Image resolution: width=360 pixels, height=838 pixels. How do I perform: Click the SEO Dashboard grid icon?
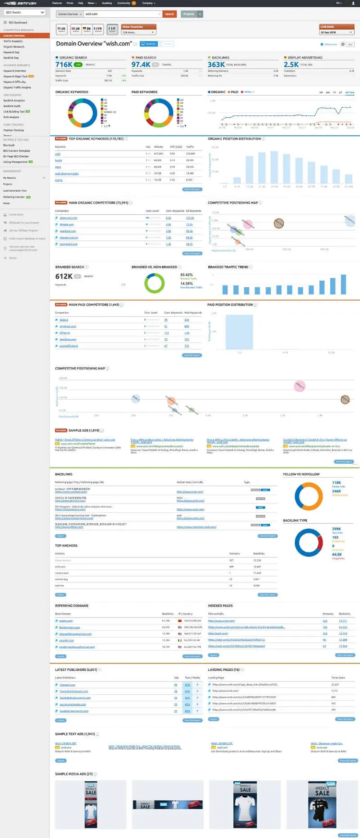(x=5, y=23)
